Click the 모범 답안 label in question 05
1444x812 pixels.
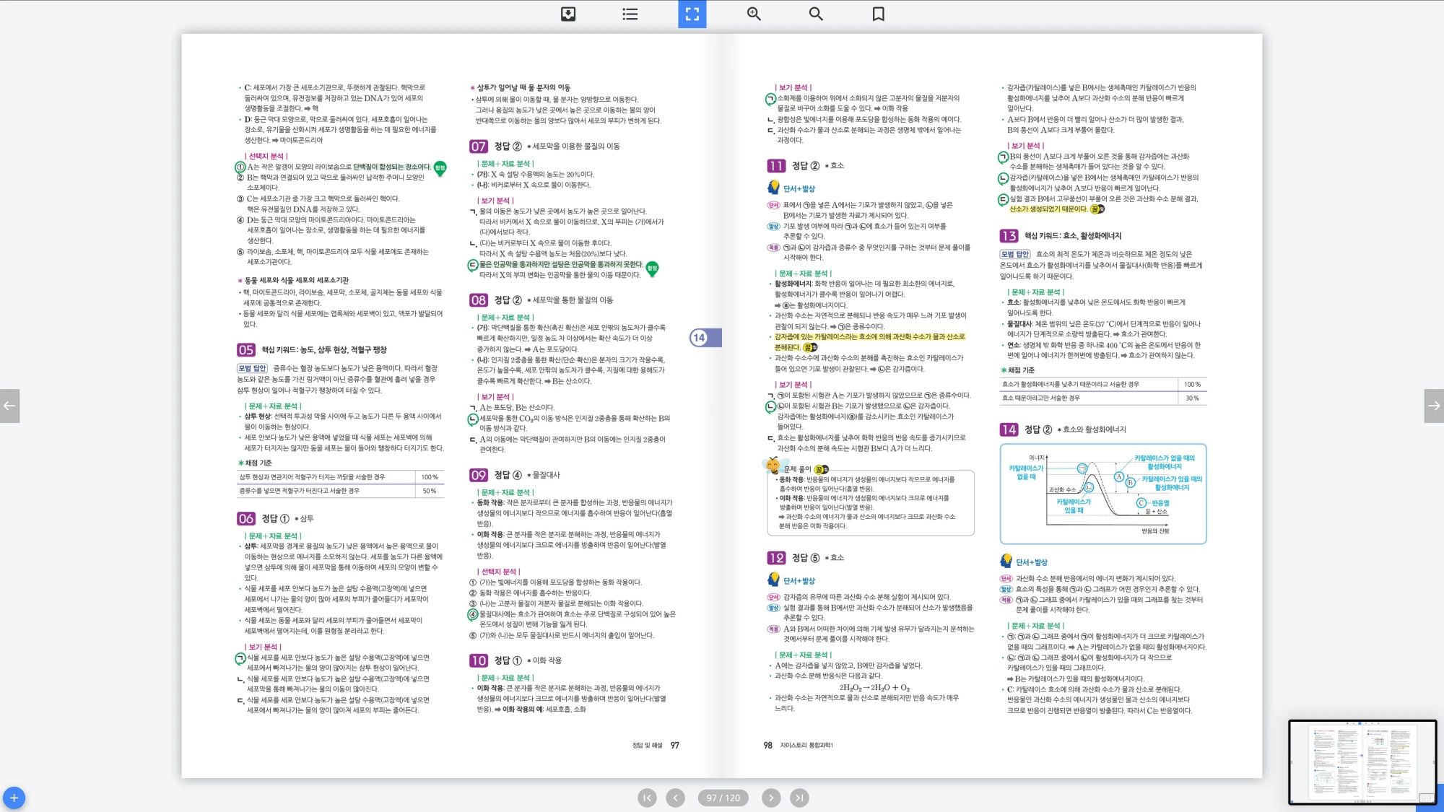tap(253, 368)
